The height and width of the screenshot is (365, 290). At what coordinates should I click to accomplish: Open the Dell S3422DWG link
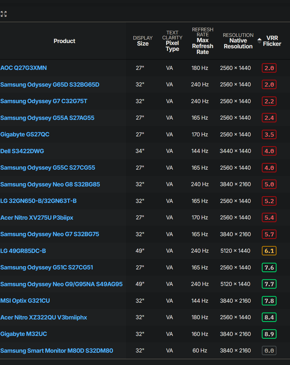pos(22,151)
